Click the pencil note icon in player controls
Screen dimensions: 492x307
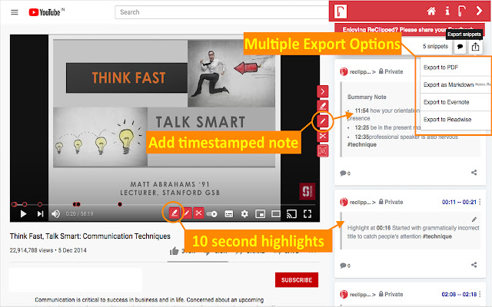pyautogui.click(x=187, y=213)
